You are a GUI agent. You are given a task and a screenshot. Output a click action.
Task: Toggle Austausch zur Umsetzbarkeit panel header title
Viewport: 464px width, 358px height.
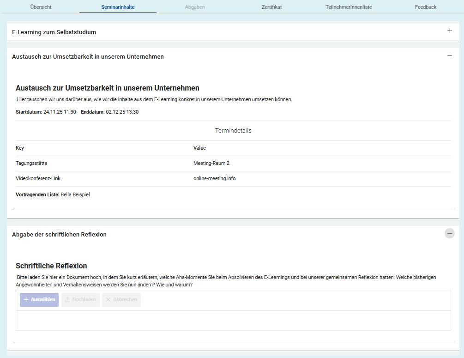coord(88,57)
